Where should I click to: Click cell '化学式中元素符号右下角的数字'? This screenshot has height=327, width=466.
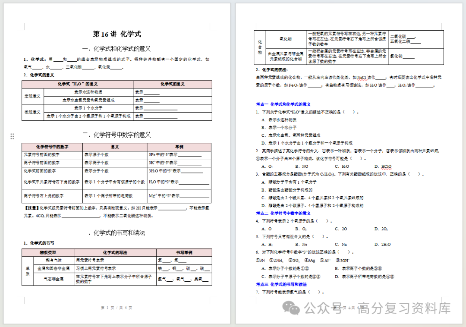(x=52, y=182)
